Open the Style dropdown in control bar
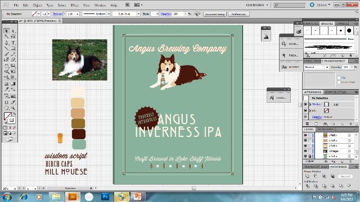 [157, 14]
